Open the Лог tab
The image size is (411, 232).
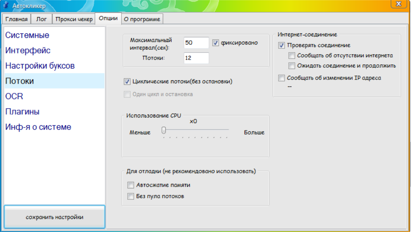[x=41, y=19]
